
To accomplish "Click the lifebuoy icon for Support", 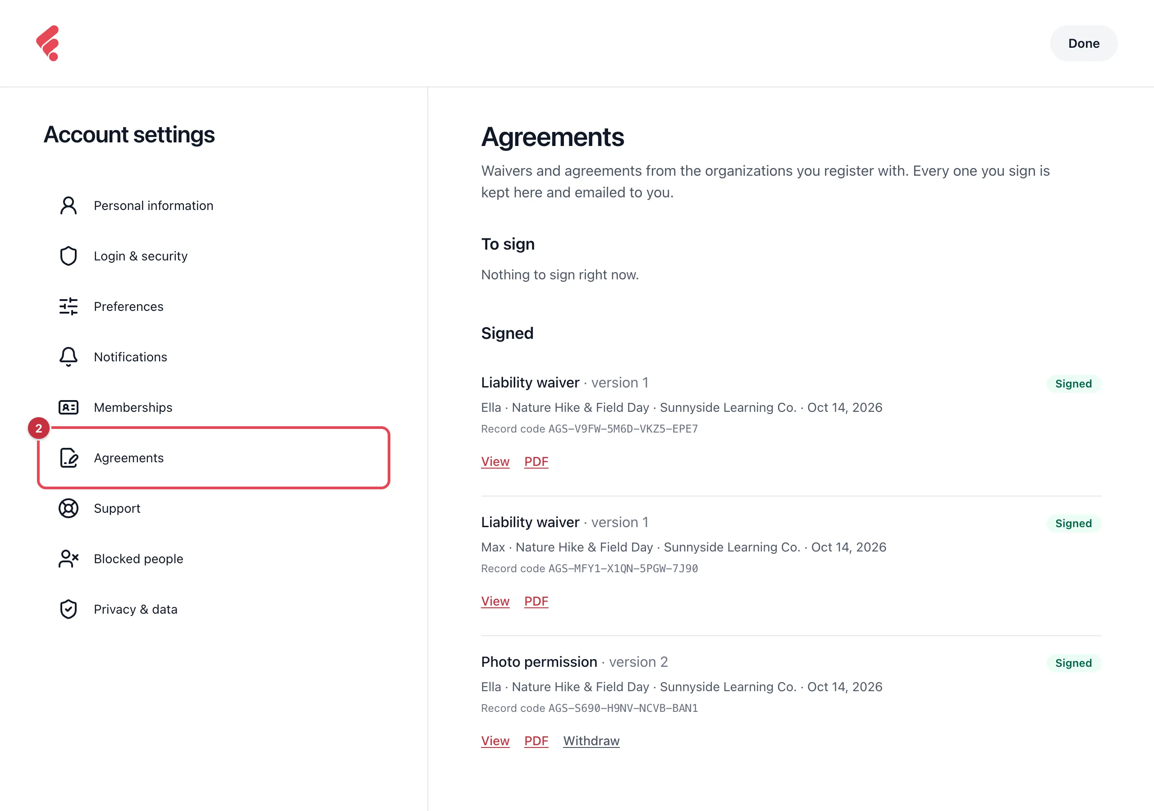I will coord(69,509).
